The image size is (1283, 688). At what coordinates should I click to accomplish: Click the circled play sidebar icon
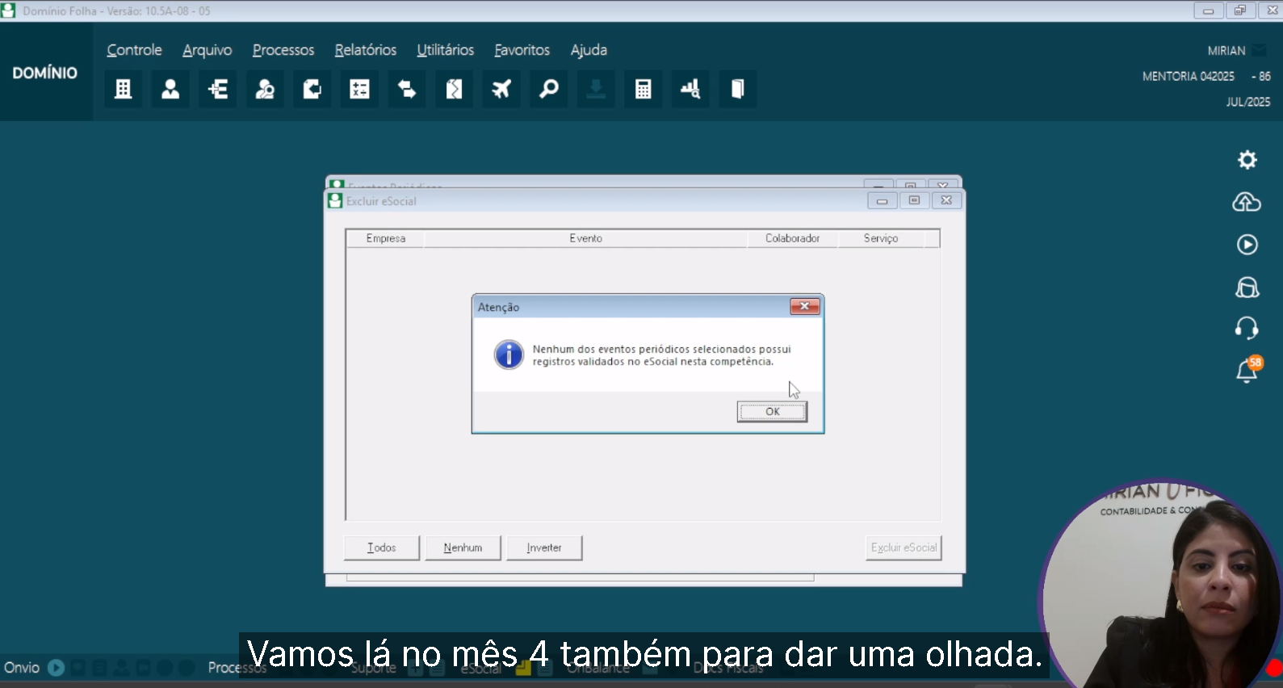tap(1247, 245)
